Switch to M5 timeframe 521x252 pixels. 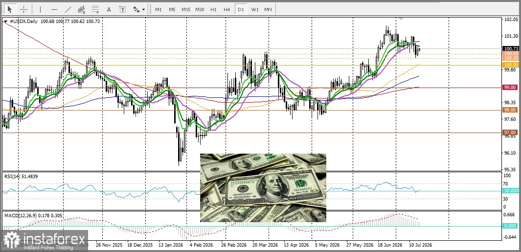tap(172, 10)
